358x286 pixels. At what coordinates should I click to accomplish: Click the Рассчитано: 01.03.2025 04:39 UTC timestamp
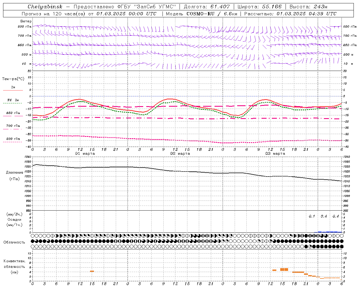[x=290, y=14]
